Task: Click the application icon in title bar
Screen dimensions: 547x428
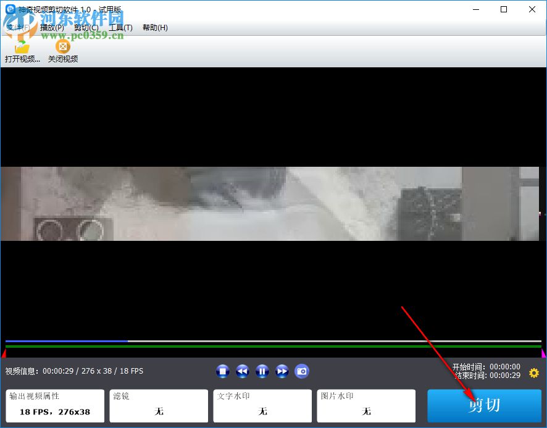Action: [10, 9]
